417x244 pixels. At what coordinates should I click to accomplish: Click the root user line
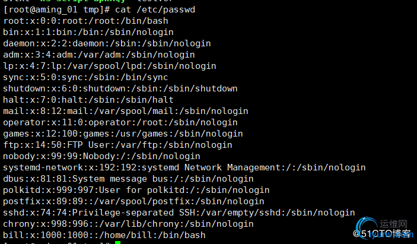tap(85, 21)
